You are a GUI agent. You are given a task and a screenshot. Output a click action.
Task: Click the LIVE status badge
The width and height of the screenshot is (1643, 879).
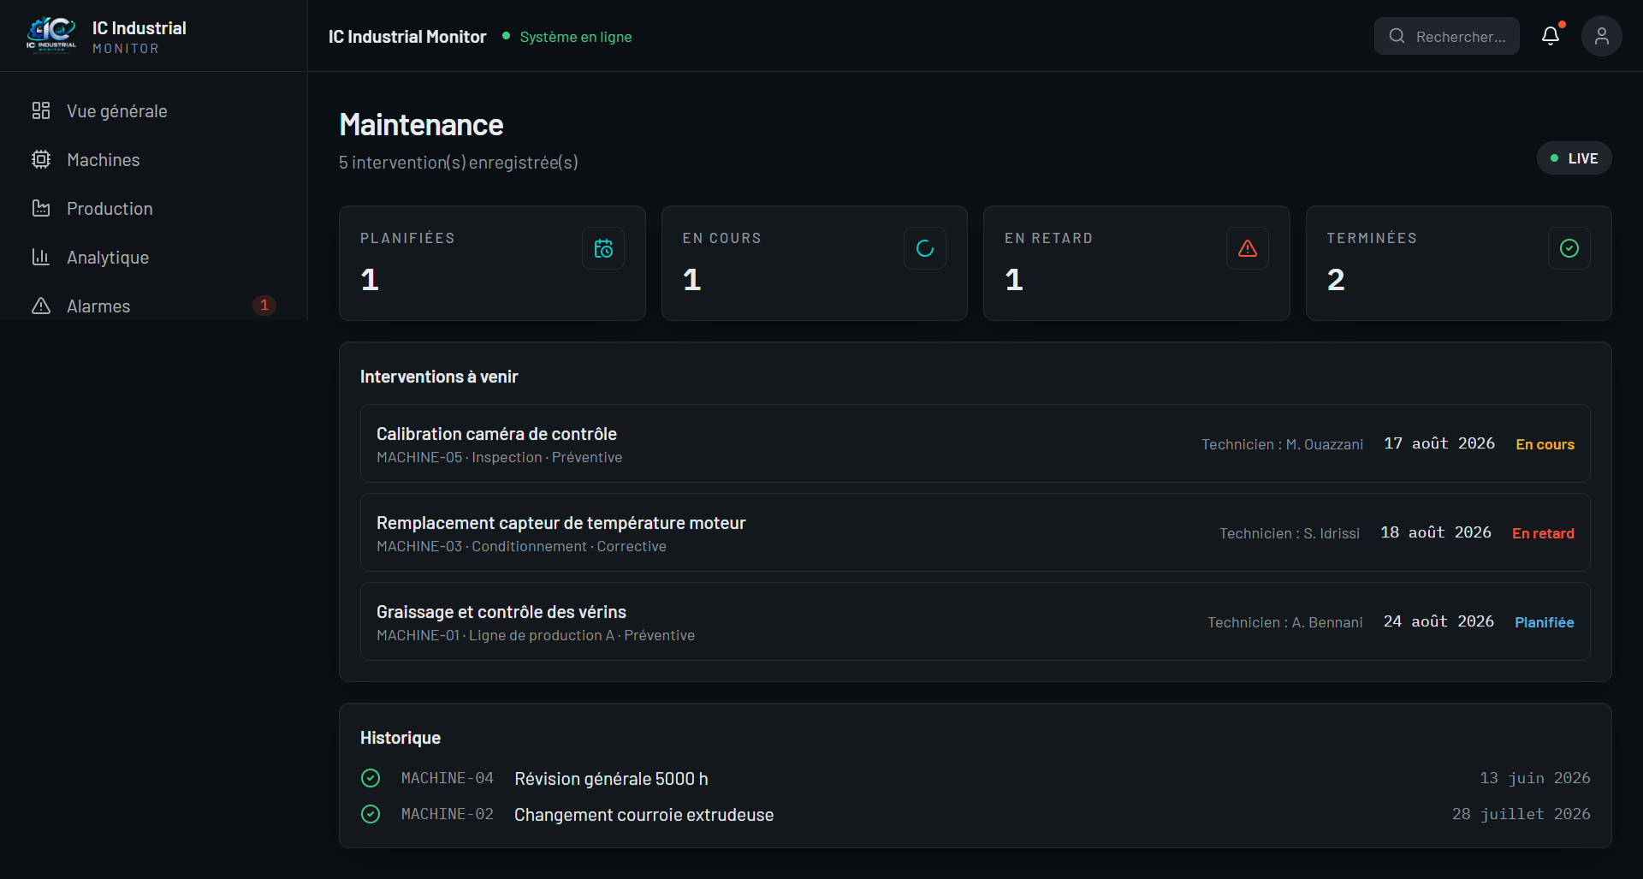point(1575,158)
